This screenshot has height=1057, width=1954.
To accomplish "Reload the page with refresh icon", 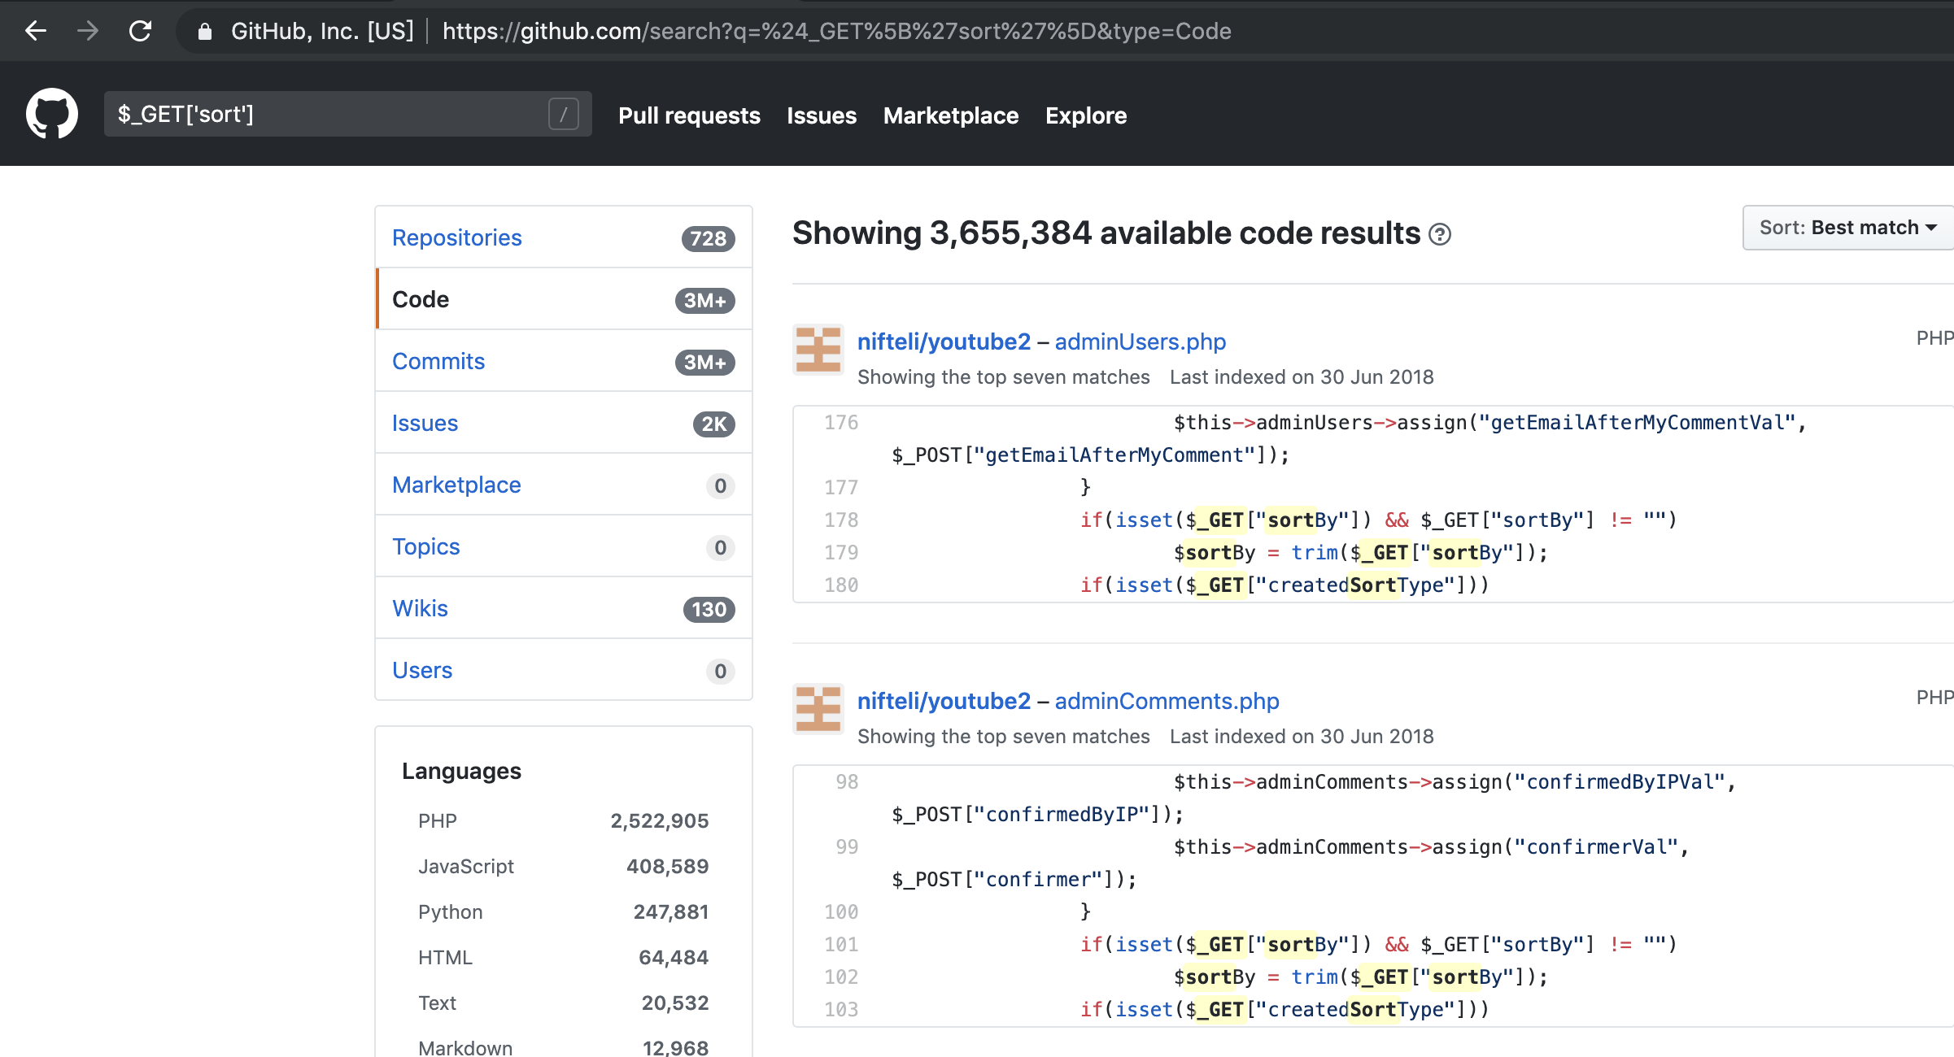I will (x=141, y=31).
